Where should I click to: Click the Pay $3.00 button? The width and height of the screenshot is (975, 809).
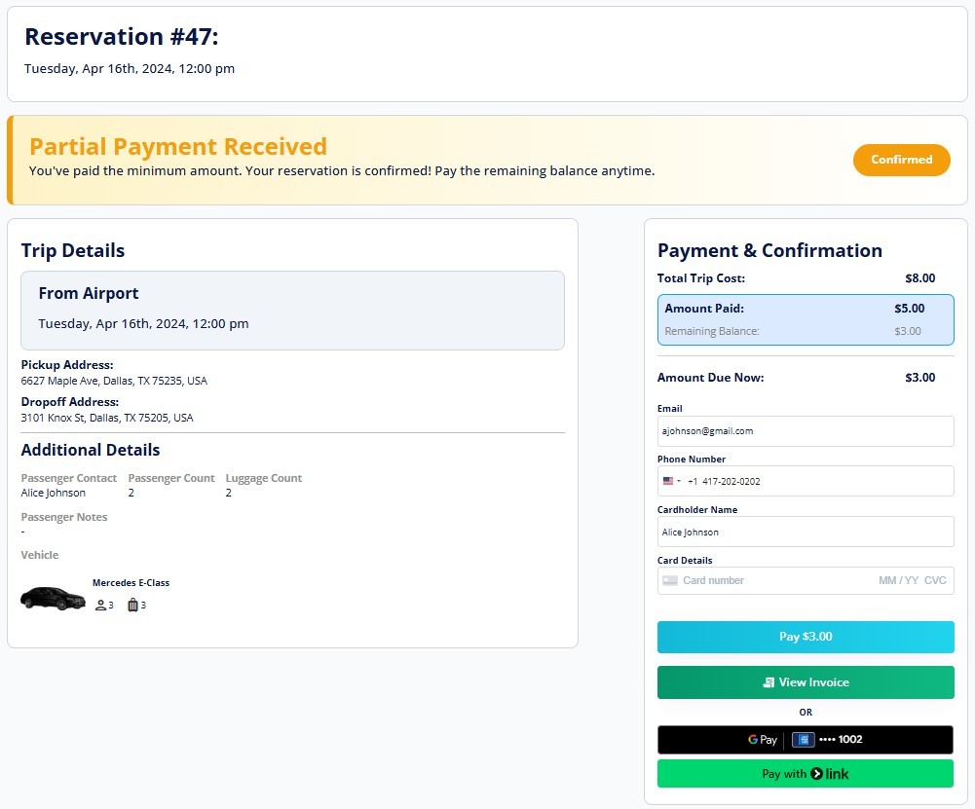(x=806, y=637)
